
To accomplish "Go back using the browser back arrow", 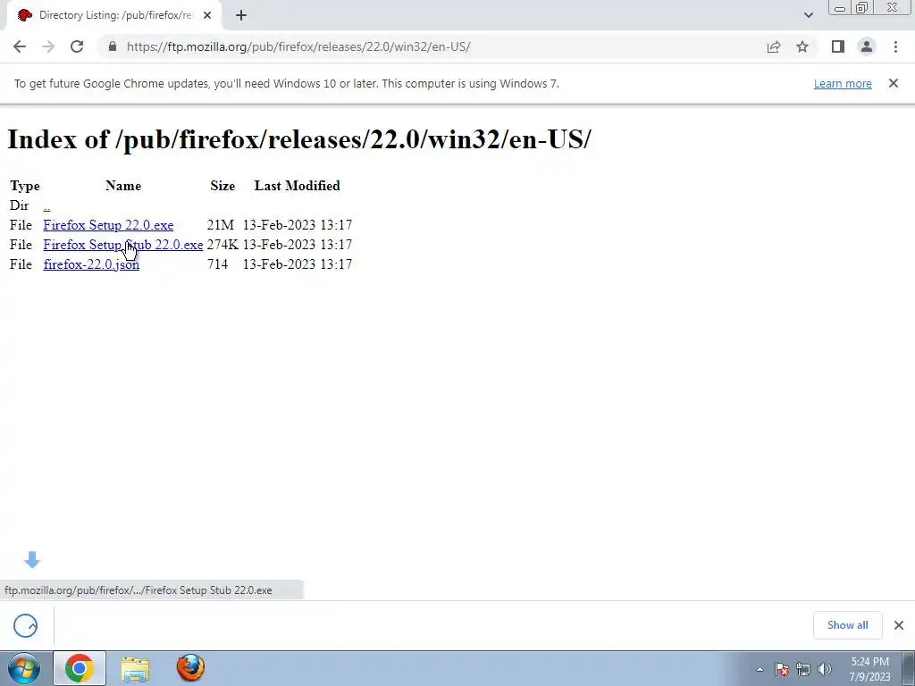I will click(20, 46).
